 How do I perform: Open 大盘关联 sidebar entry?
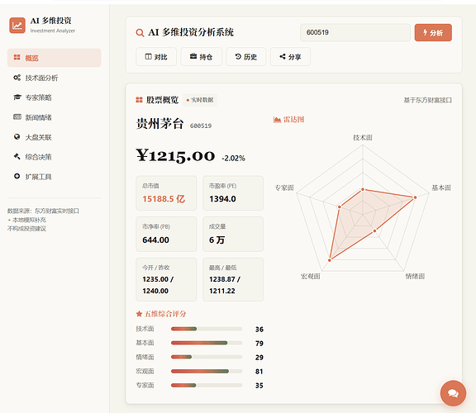tap(55, 137)
